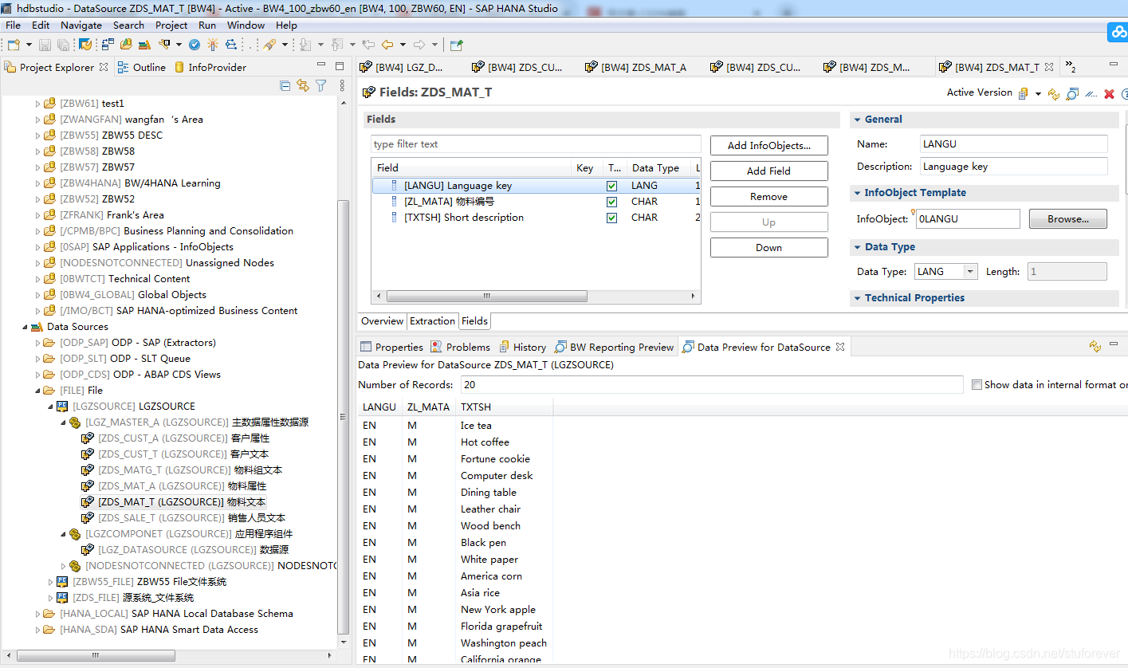
Task: Click the refresh icon in editor header
Action: pos(1054,94)
